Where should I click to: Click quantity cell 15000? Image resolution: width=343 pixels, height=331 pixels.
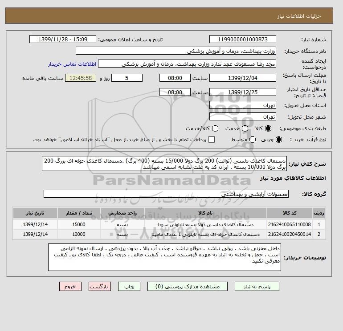coord(79,224)
